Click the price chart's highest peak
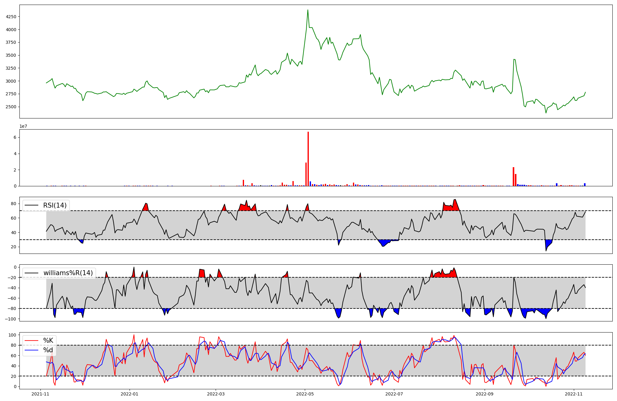 click(x=308, y=10)
